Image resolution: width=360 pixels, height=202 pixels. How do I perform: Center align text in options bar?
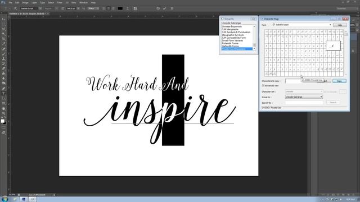109,8
